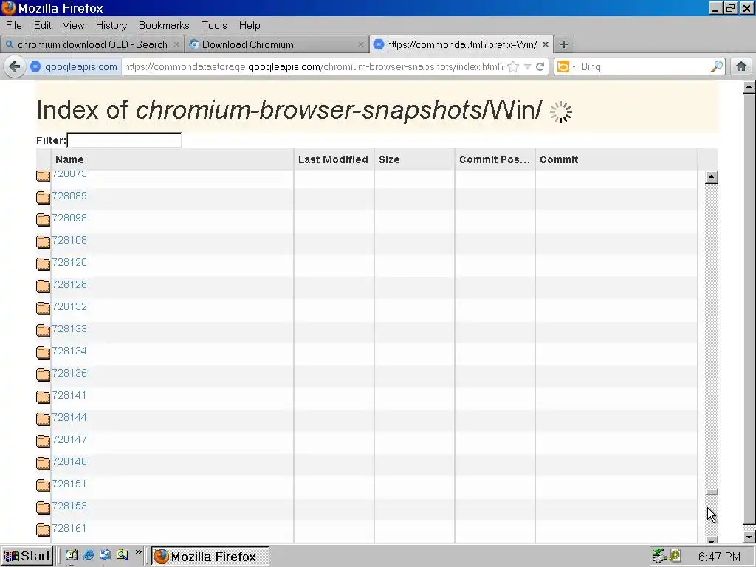
Task: Click the search magnifier icon in search box
Action: pos(716,66)
